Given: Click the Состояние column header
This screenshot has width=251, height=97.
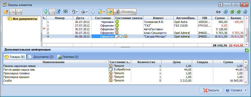Looking at the screenshot, I should click(103, 18).
